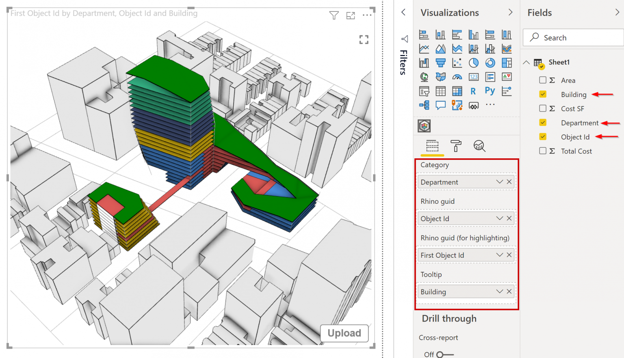Open the Analytics (magnifying glass) pane
624x358 pixels.
pyautogui.click(x=479, y=147)
